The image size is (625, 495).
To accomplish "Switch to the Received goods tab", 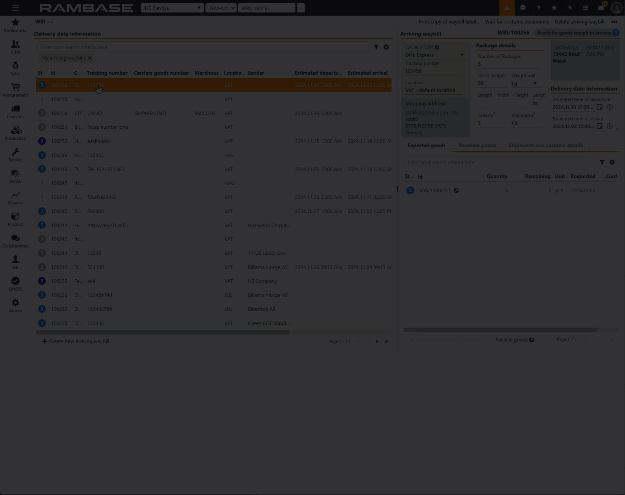I will coord(477,145).
